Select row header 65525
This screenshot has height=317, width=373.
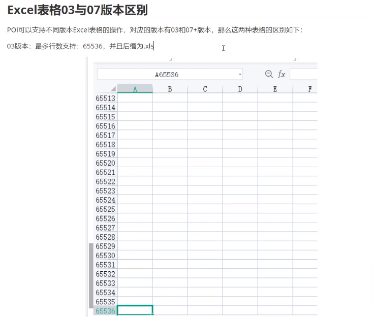click(x=105, y=209)
